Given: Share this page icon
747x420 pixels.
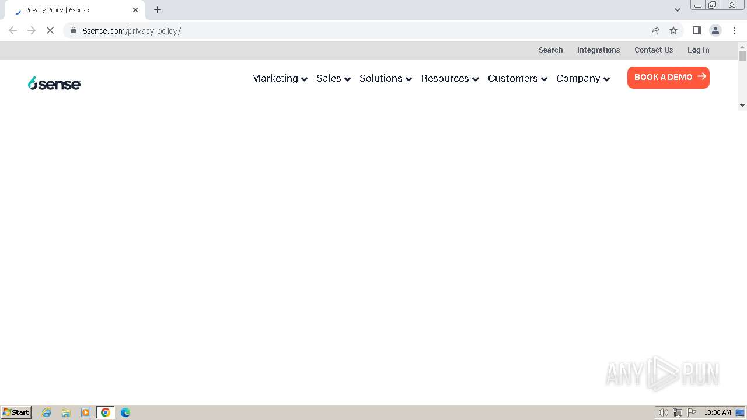Looking at the screenshot, I should 655,30.
